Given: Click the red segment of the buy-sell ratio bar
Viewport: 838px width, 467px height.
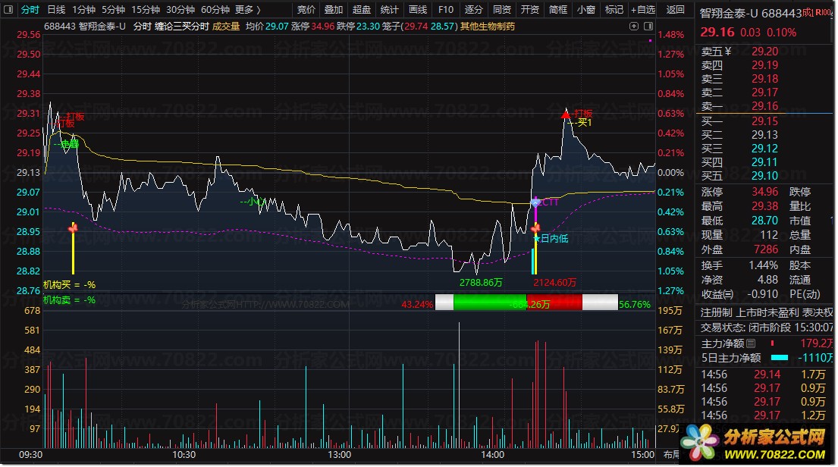Looking at the screenshot, I should [554, 302].
